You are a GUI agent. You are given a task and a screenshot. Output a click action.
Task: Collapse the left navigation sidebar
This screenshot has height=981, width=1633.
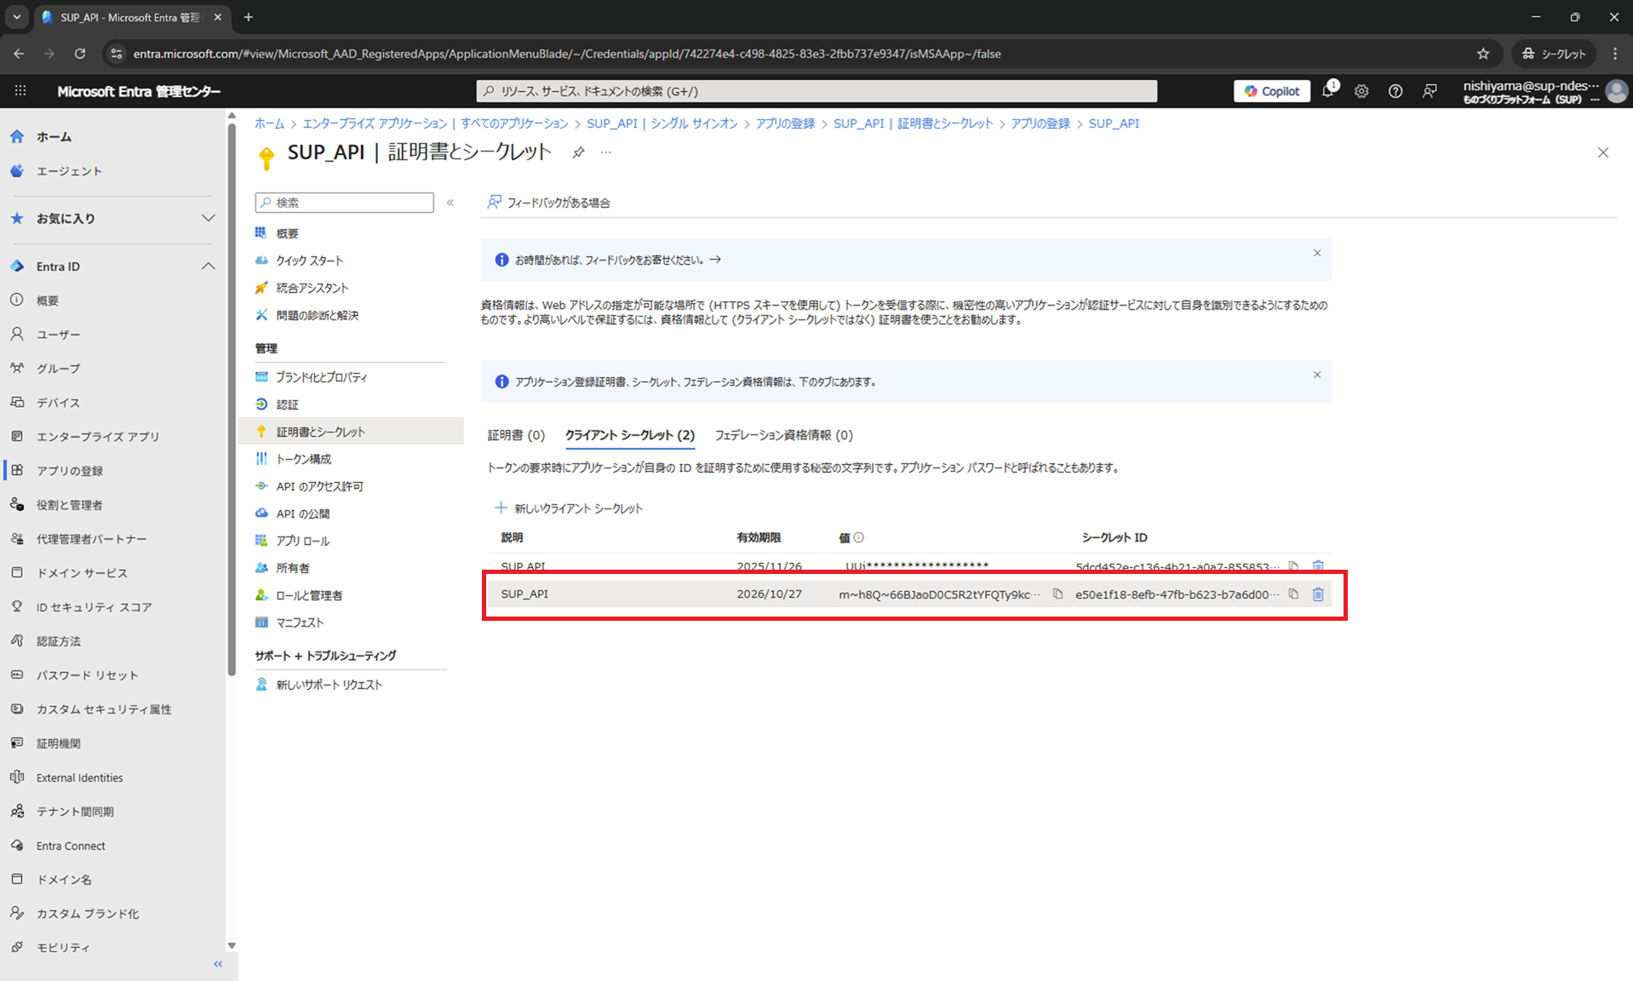point(218,964)
